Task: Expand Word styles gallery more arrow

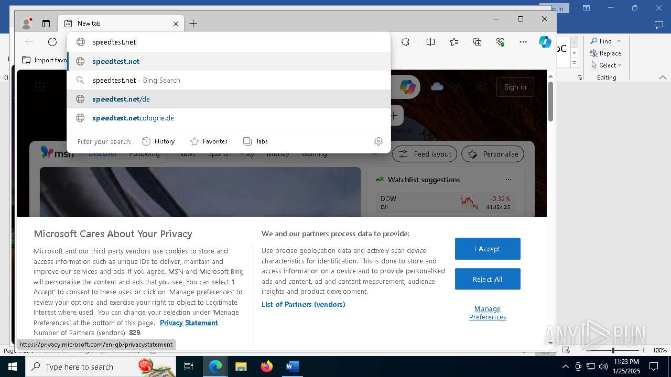Action: click(574, 63)
